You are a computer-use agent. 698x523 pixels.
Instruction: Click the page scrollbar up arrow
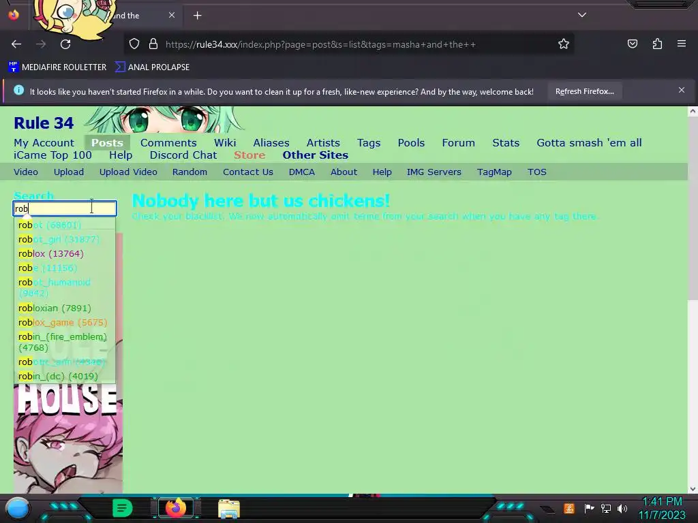coord(693,112)
